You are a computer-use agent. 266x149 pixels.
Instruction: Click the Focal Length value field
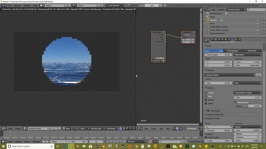coord(218,55)
